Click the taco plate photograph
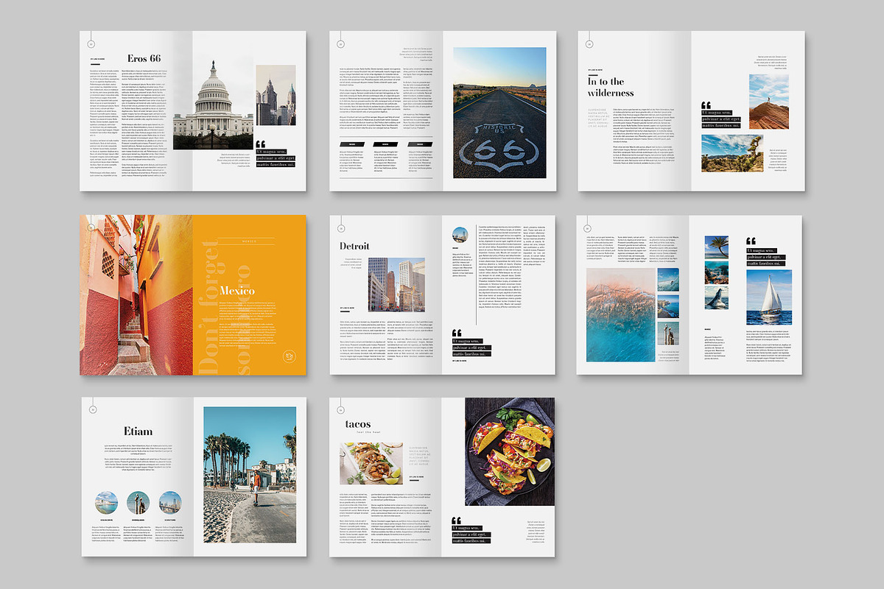Viewport: 884px width, 589px height. [x=508, y=451]
